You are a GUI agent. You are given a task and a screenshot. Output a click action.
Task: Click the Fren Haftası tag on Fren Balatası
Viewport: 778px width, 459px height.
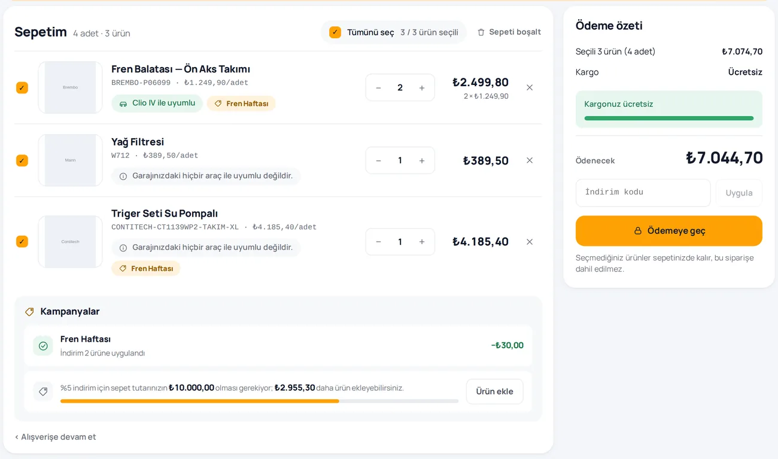click(x=241, y=104)
